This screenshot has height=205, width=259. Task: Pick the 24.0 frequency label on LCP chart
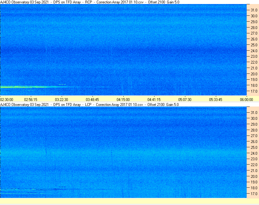[254, 153]
